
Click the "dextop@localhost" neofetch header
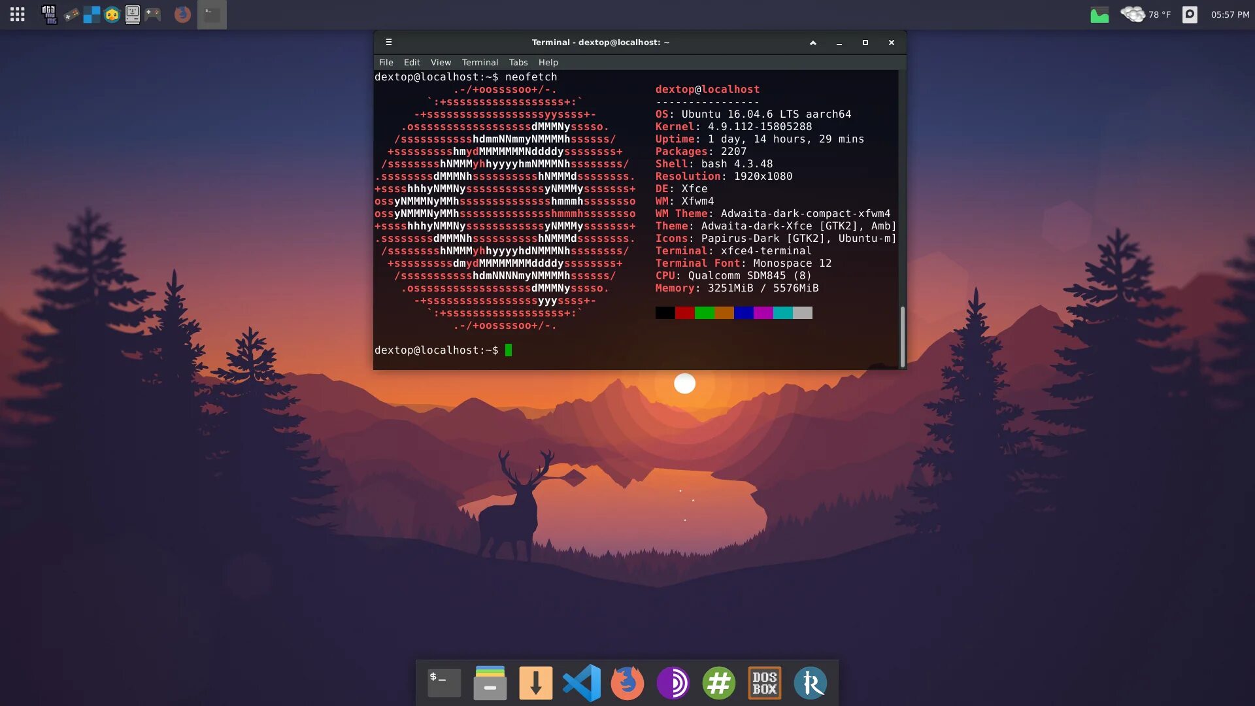[x=707, y=90]
